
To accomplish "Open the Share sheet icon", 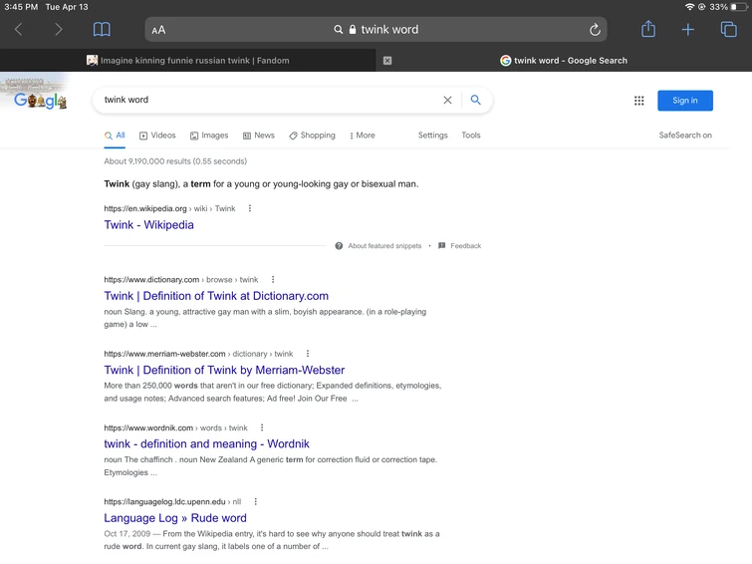I will 648,29.
